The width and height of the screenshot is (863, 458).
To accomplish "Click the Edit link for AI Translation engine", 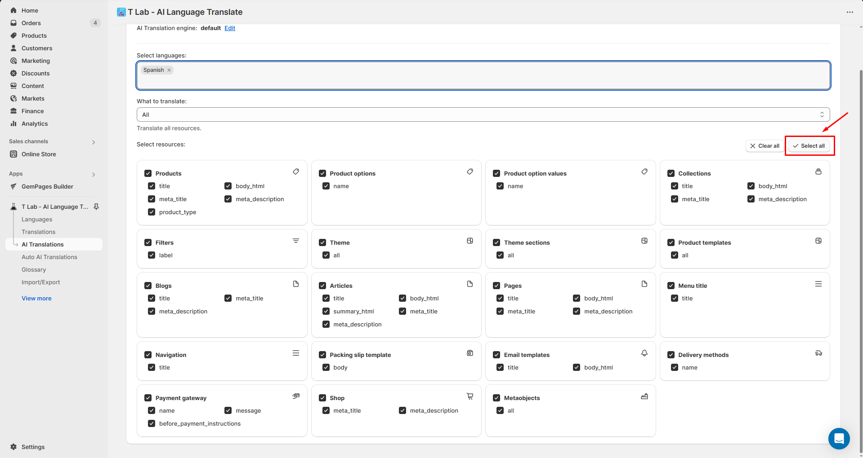I will tap(230, 28).
